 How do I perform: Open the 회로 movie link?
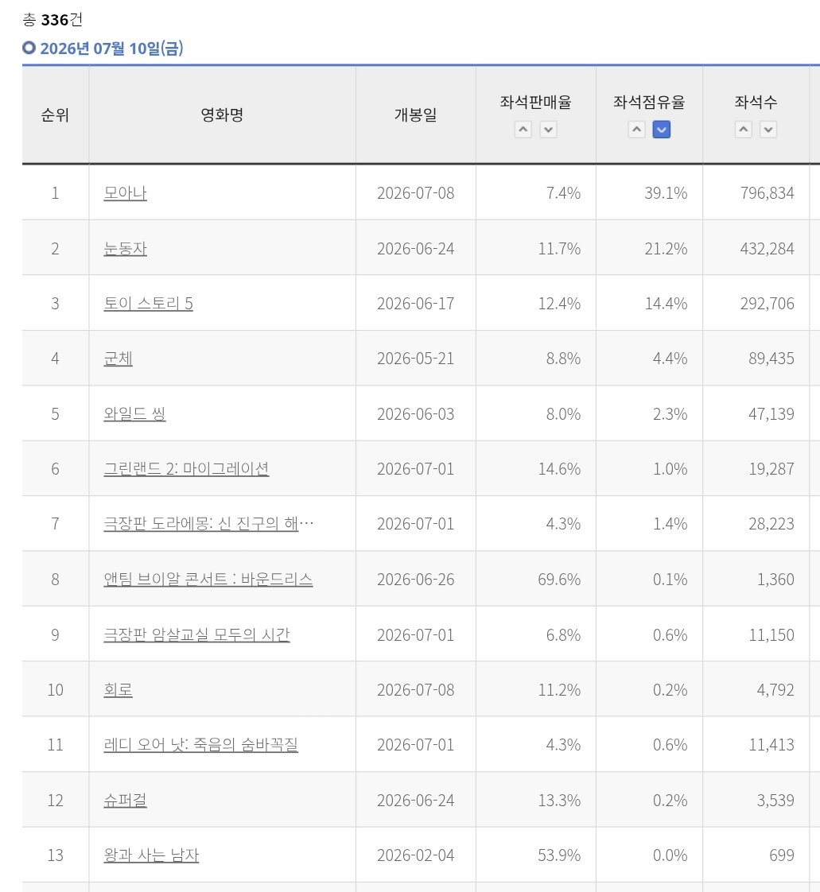[118, 689]
